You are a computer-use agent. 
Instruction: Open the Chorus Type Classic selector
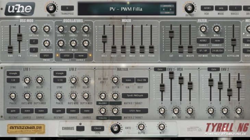click(x=98, y=128)
